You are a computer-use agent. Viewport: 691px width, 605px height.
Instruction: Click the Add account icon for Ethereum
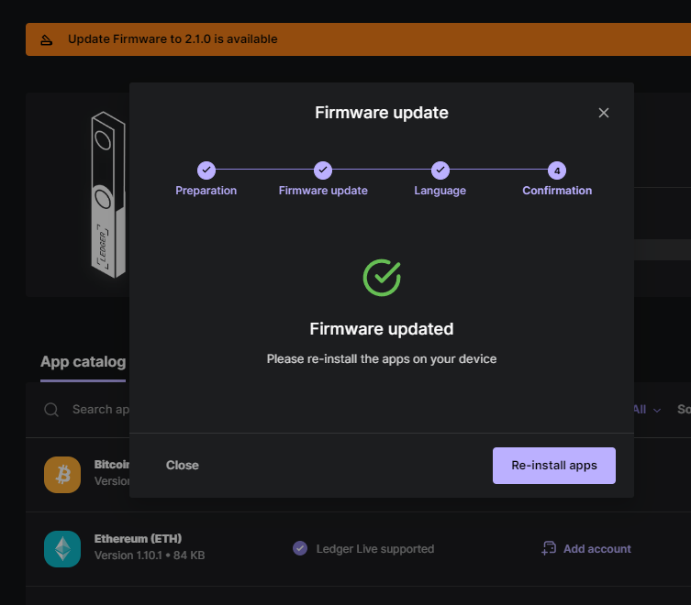click(549, 548)
